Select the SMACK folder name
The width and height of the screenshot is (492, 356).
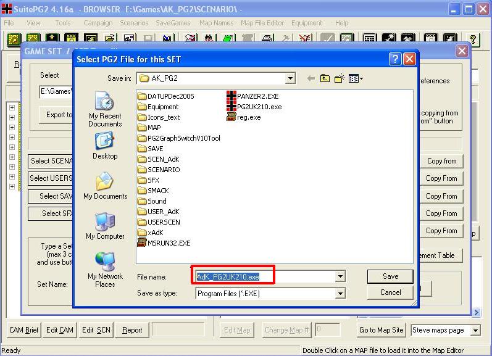[x=158, y=191]
